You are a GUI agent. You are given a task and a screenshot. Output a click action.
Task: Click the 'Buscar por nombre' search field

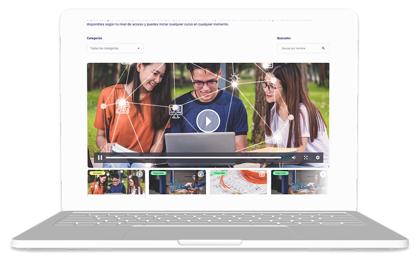299,48
